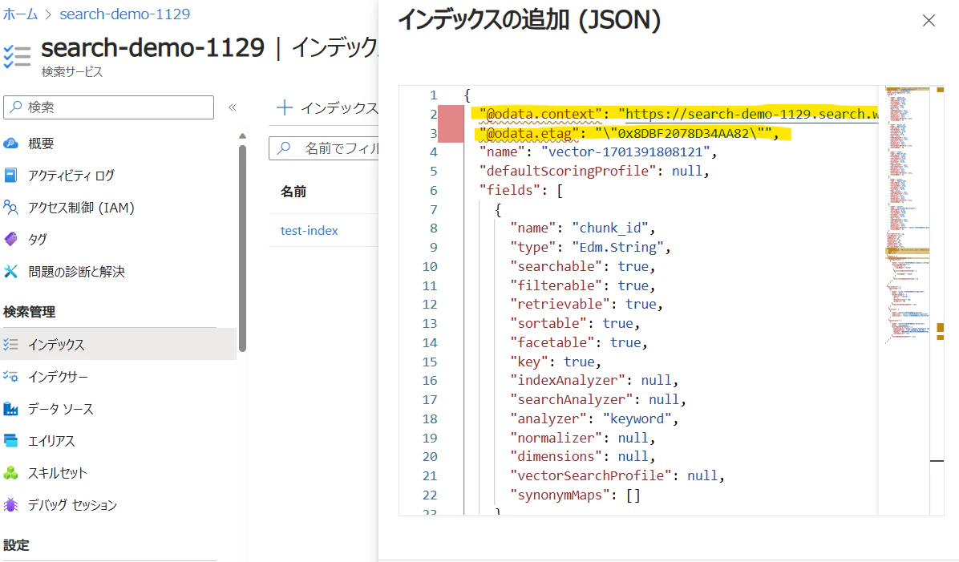959x562 pixels.
Task: Click the "key": true line
Action: pyautogui.click(x=556, y=362)
